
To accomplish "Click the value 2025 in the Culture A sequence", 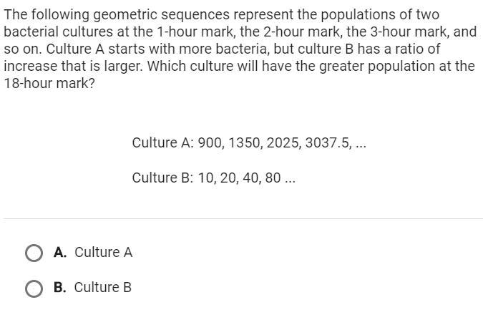I will [x=282, y=143].
